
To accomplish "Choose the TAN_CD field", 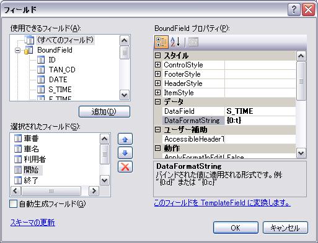I will [62, 70].
